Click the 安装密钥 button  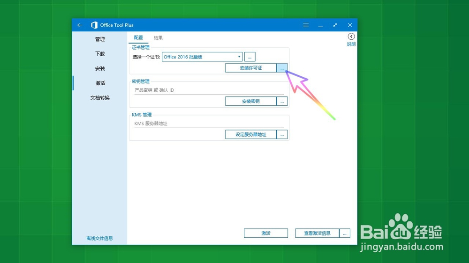[x=250, y=101]
